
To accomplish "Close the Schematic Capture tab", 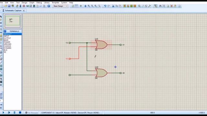I will (x=24, y=11).
